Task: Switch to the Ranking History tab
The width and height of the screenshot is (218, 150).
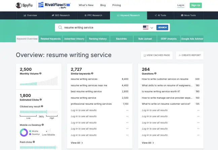Action: [98, 39]
